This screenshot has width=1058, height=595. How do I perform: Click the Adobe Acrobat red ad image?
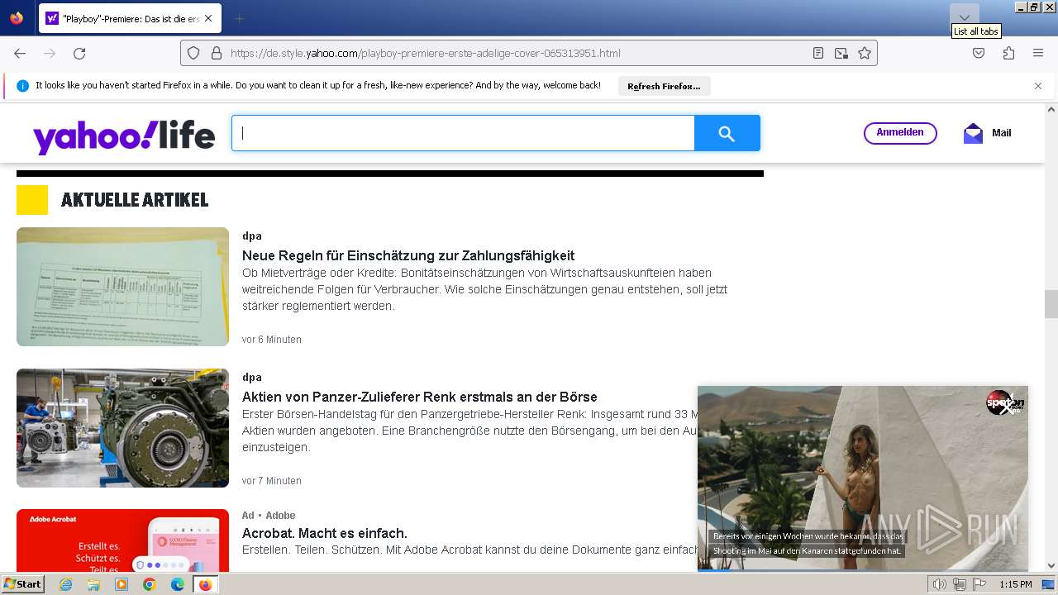122,540
